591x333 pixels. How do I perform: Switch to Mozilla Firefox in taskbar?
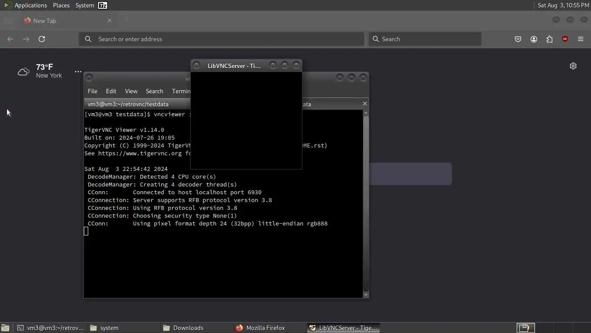[270, 328]
